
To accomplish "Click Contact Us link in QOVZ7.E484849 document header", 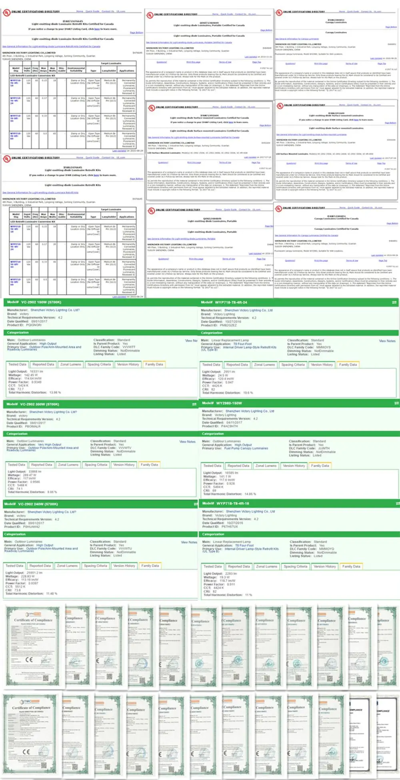I will [x=240, y=14].
